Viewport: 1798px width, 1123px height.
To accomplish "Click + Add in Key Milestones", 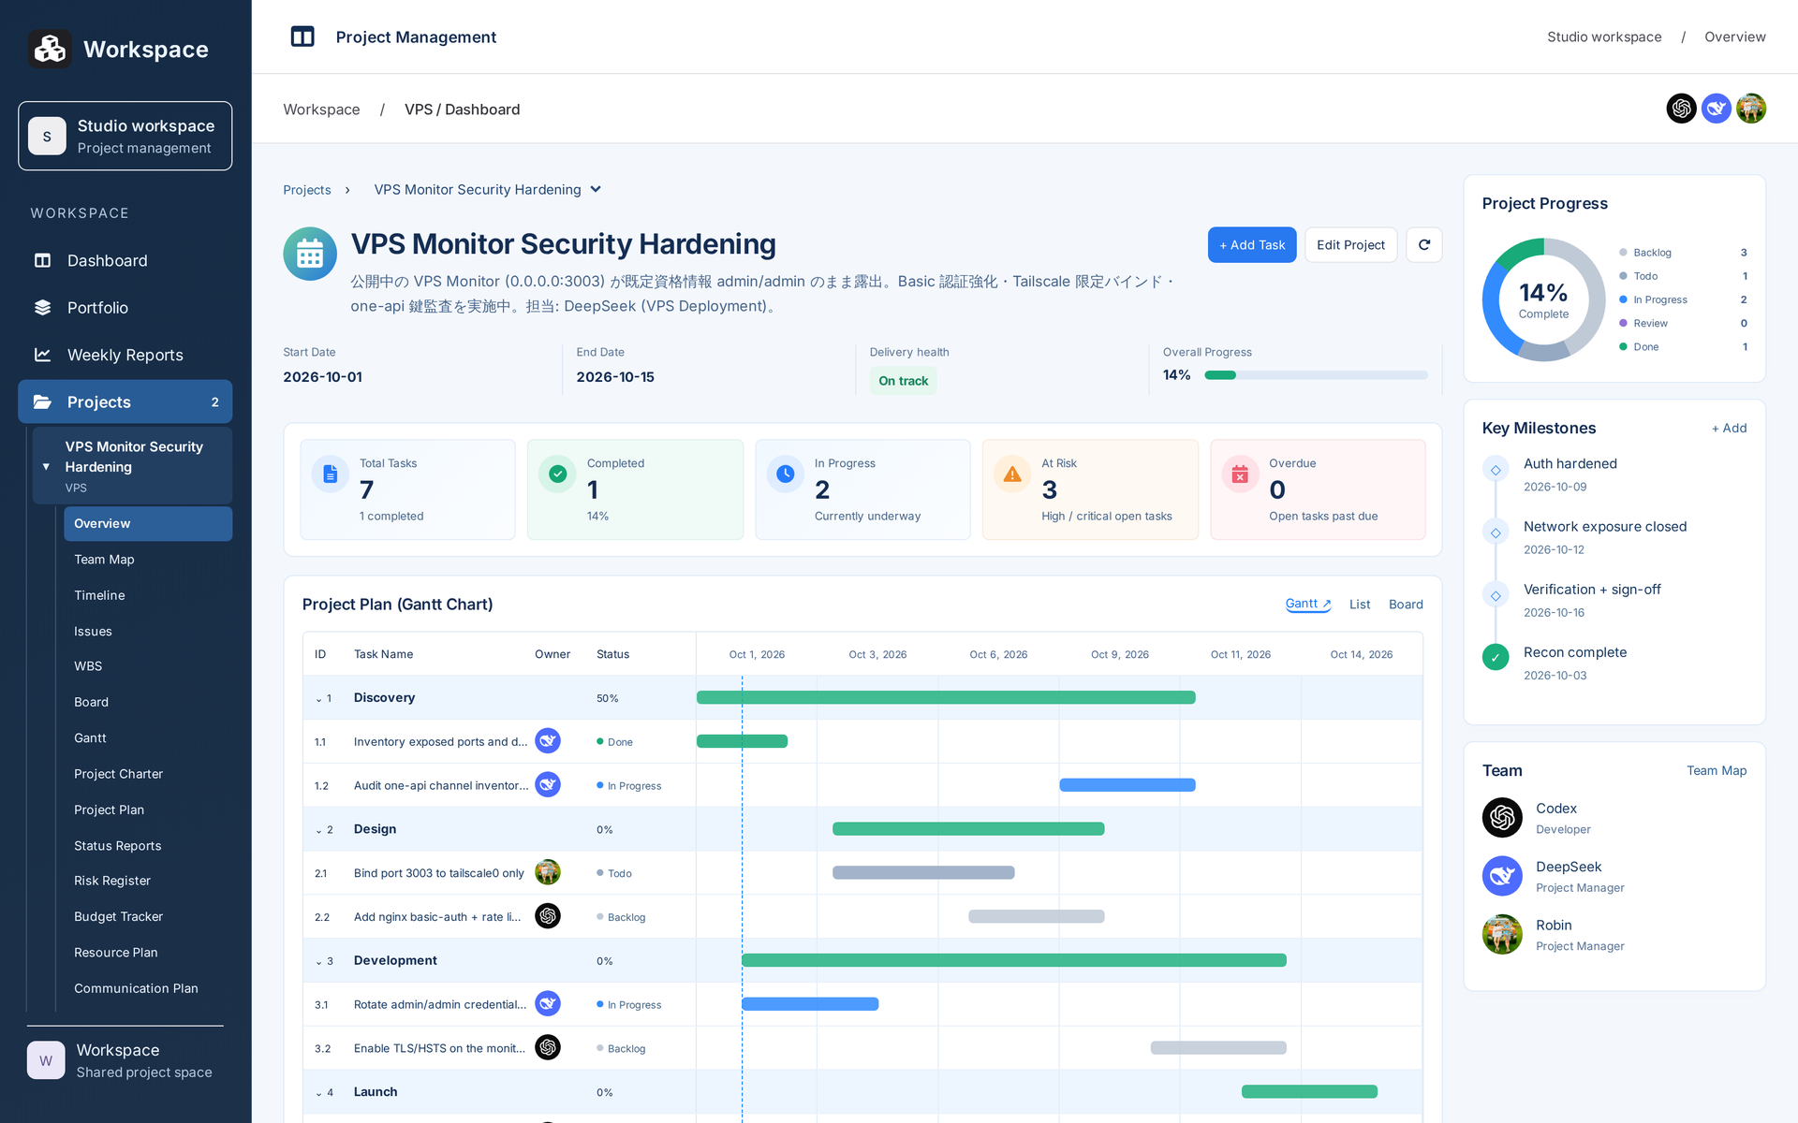I will tap(1729, 429).
